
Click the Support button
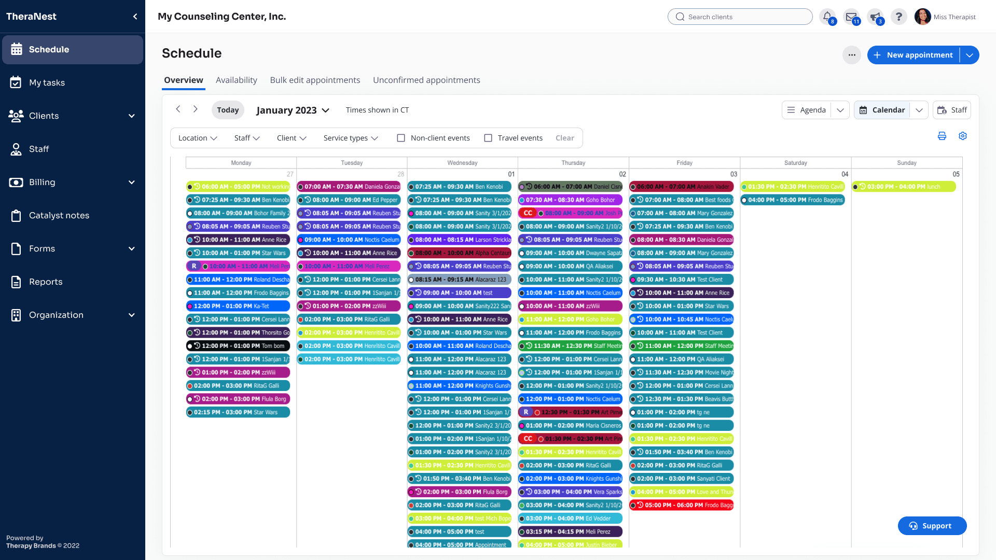[932, 525]
